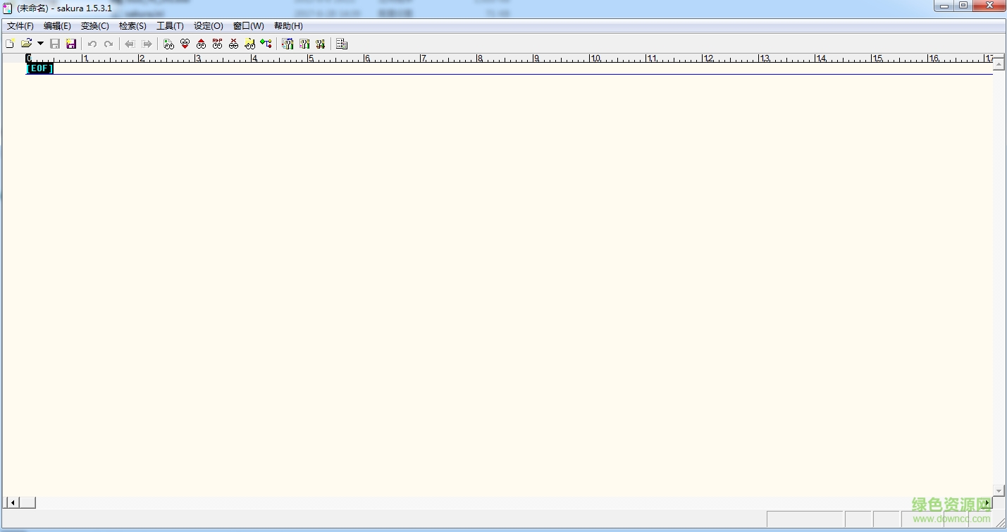This screenshot has height=532, width=1007.
Task: Open the outline analysis icon
Action: coord(266,44)
